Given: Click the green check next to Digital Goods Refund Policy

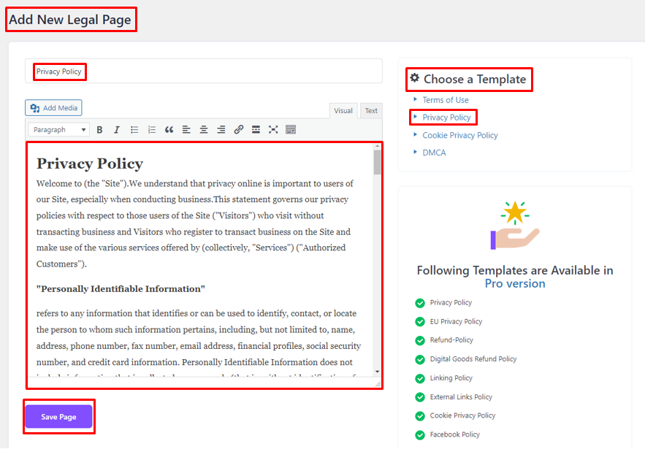Looking at the screenshot, I should coord(420,359).
